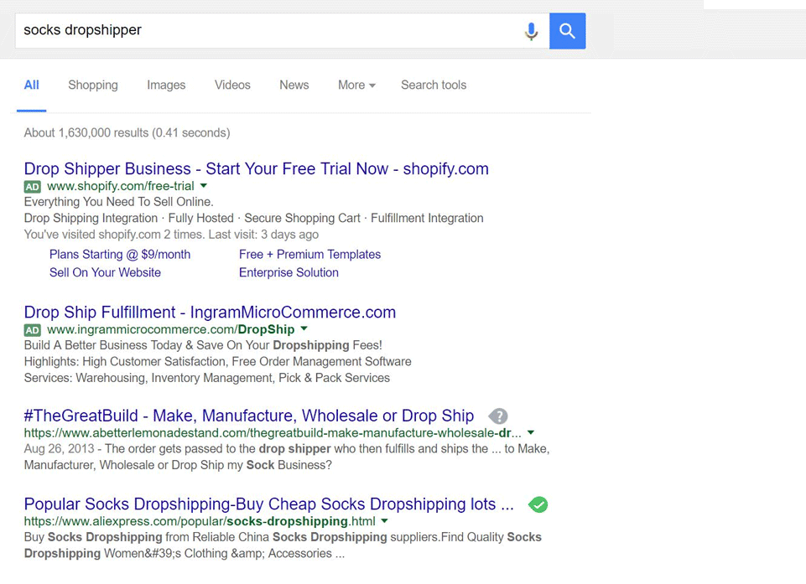Open the More search categories menu
The height and width of the screenshot is (584, 806).
click(x=356, y=85)
